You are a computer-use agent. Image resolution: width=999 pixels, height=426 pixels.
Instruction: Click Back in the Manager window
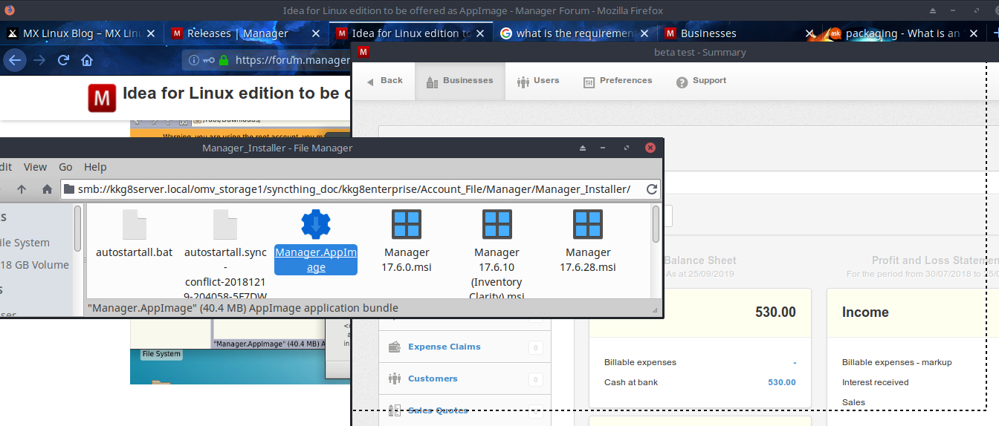click(x=384, y=81)
